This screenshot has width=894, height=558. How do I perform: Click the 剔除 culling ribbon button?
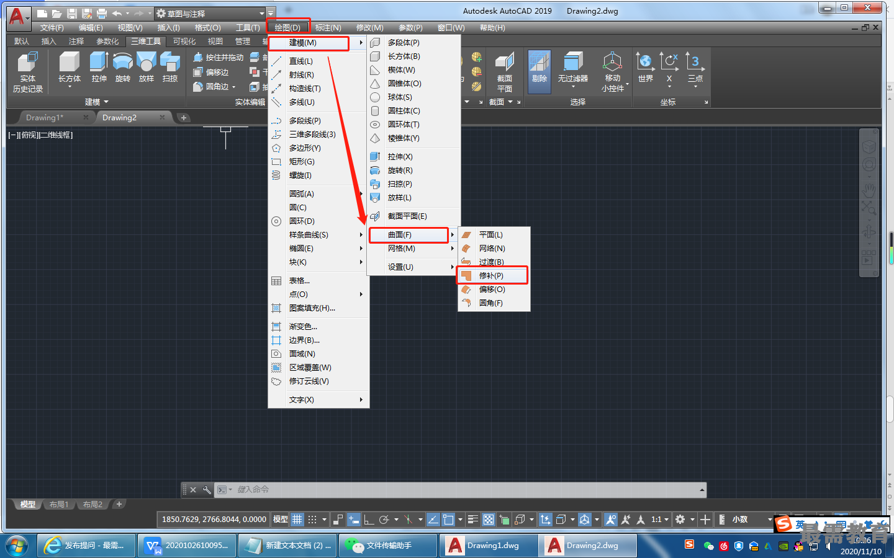540,72
